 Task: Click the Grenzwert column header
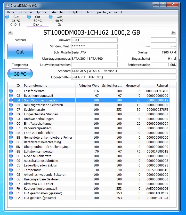pyautogui.click(x=133, y=86)
